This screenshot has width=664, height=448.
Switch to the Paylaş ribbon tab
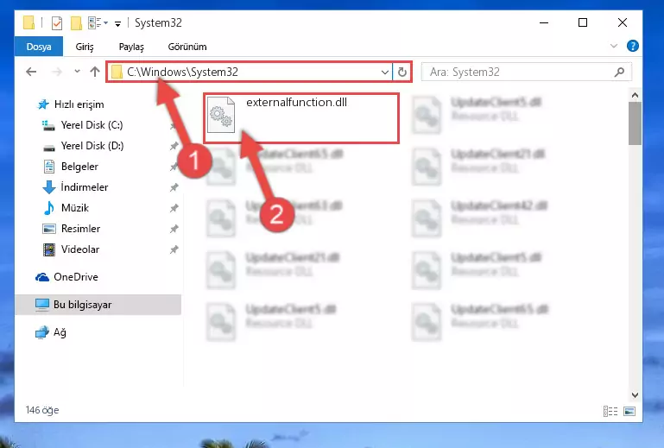click(131, 47)
